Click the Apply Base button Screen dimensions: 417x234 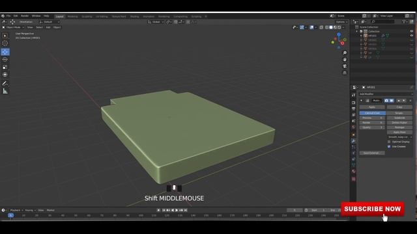tap(399, 132)
